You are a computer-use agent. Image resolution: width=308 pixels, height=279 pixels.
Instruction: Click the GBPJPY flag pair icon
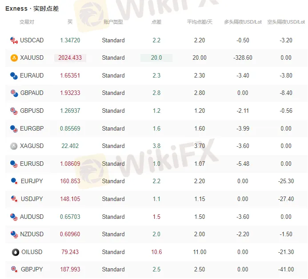tap(14, 269)
